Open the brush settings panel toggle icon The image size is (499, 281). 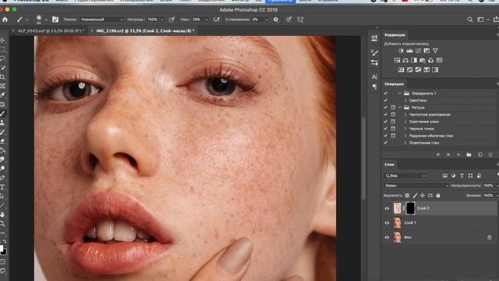(55, 20)
